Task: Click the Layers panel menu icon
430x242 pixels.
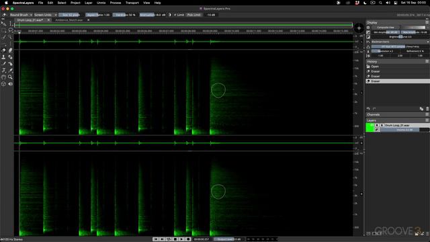Action: point(427,120)
